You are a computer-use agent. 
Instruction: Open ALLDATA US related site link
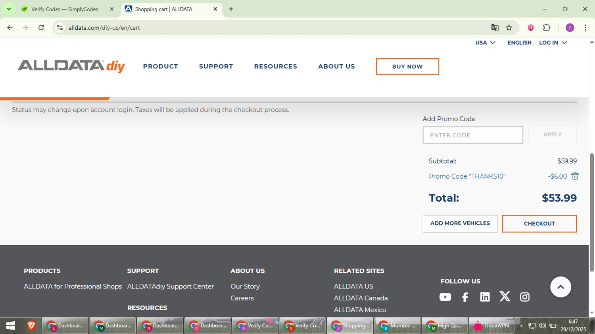point(353,286)
